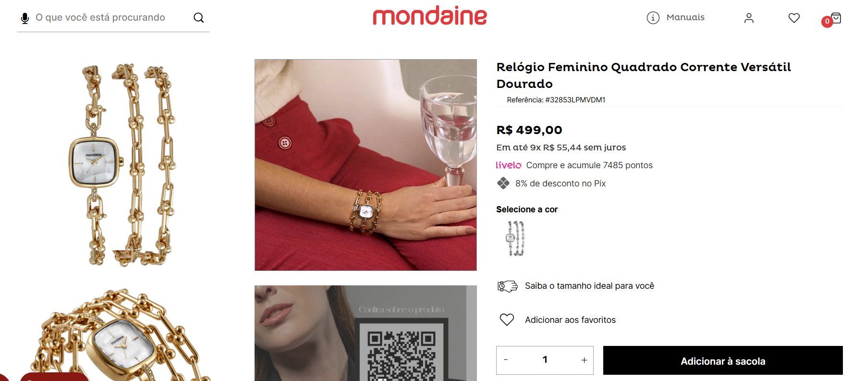Click the heart icon beside Adicionar aos favoritos

tap(507, 320)
